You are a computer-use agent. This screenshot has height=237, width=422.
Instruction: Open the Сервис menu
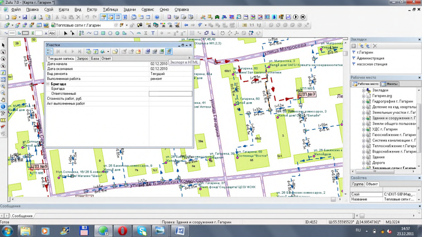[148, 9]
